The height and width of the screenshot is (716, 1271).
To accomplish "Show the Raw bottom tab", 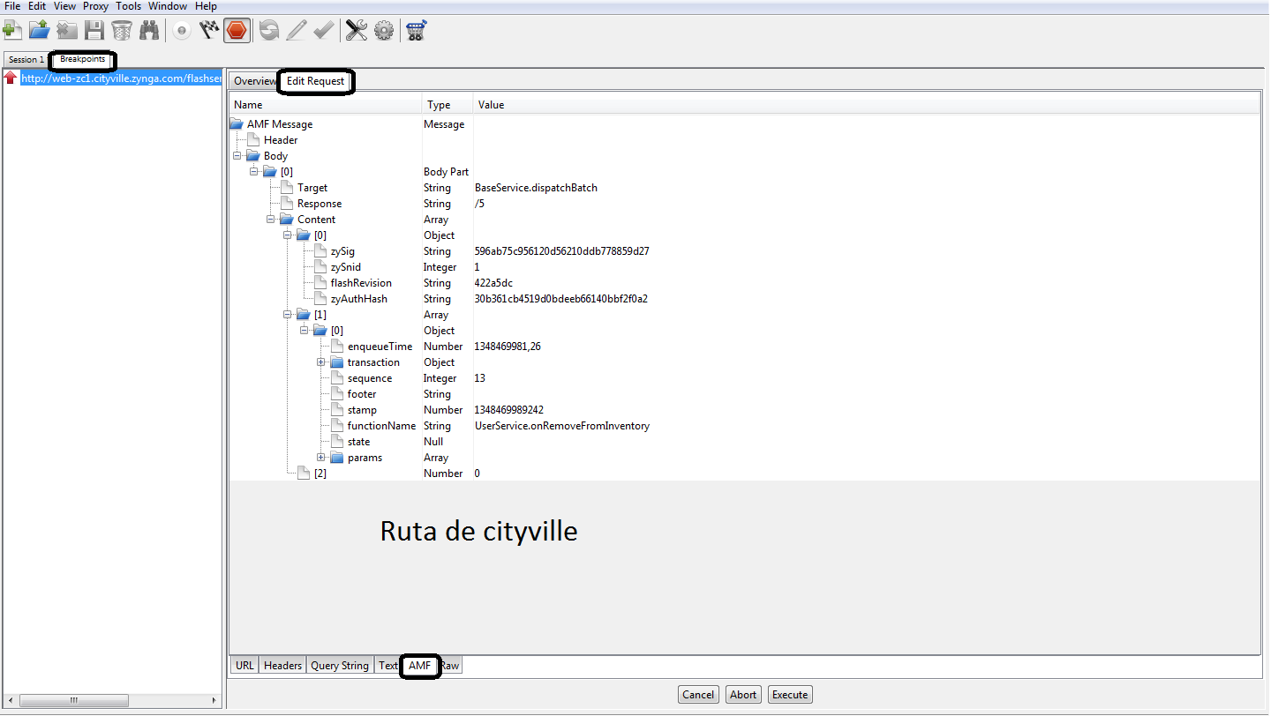I will point(450,666).
